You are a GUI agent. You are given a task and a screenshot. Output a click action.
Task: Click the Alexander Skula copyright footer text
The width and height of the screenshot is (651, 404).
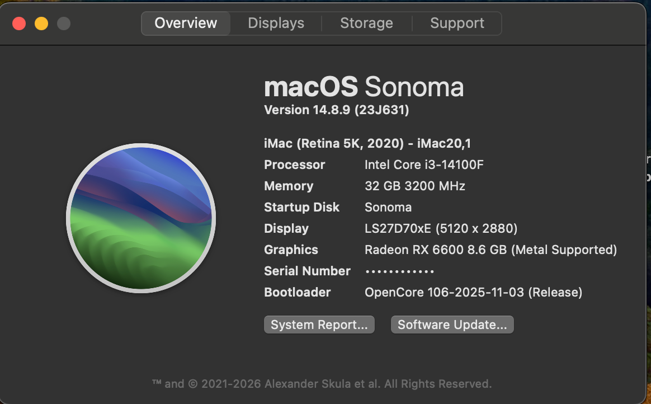tap(322, 384)
